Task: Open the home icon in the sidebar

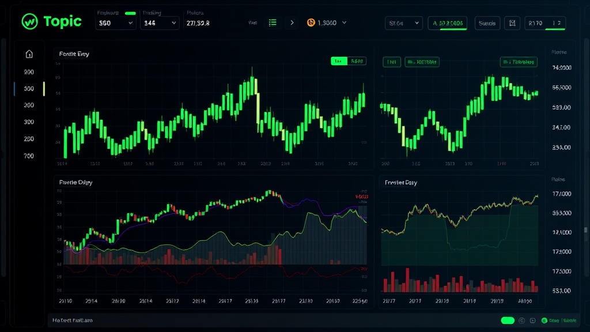Action: (29, 54)
